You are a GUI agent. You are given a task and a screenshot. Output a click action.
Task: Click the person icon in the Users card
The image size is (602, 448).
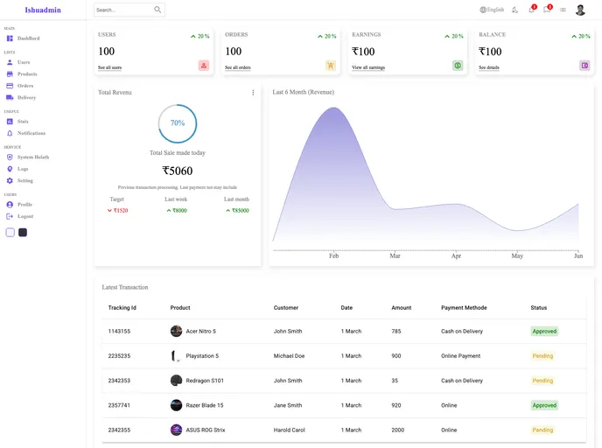pos(204,66)
